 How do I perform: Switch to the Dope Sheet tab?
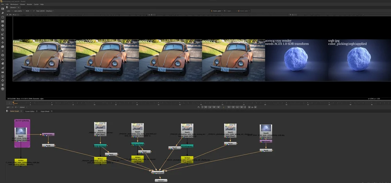(x=45, y=111)
